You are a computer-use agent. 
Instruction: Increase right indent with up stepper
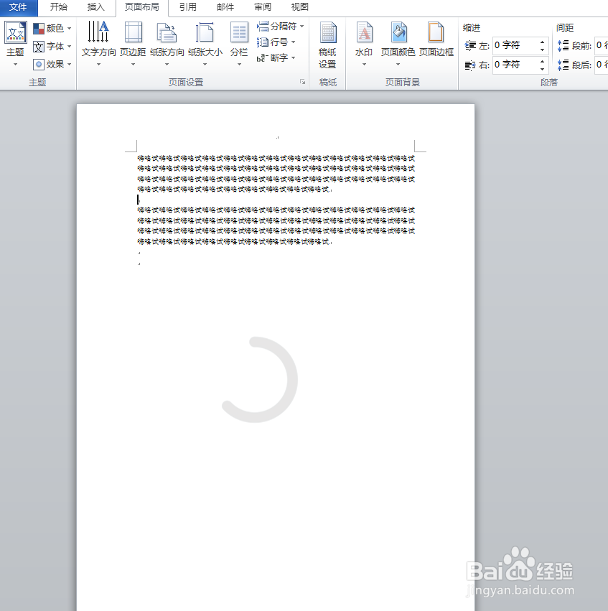pos(543,61)
